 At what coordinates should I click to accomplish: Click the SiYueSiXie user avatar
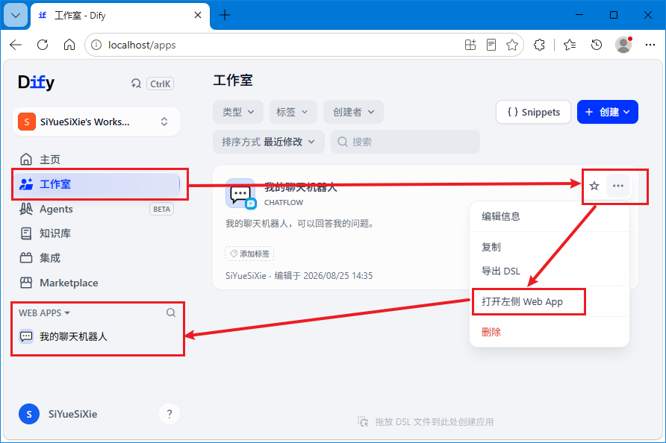point(29,414)
